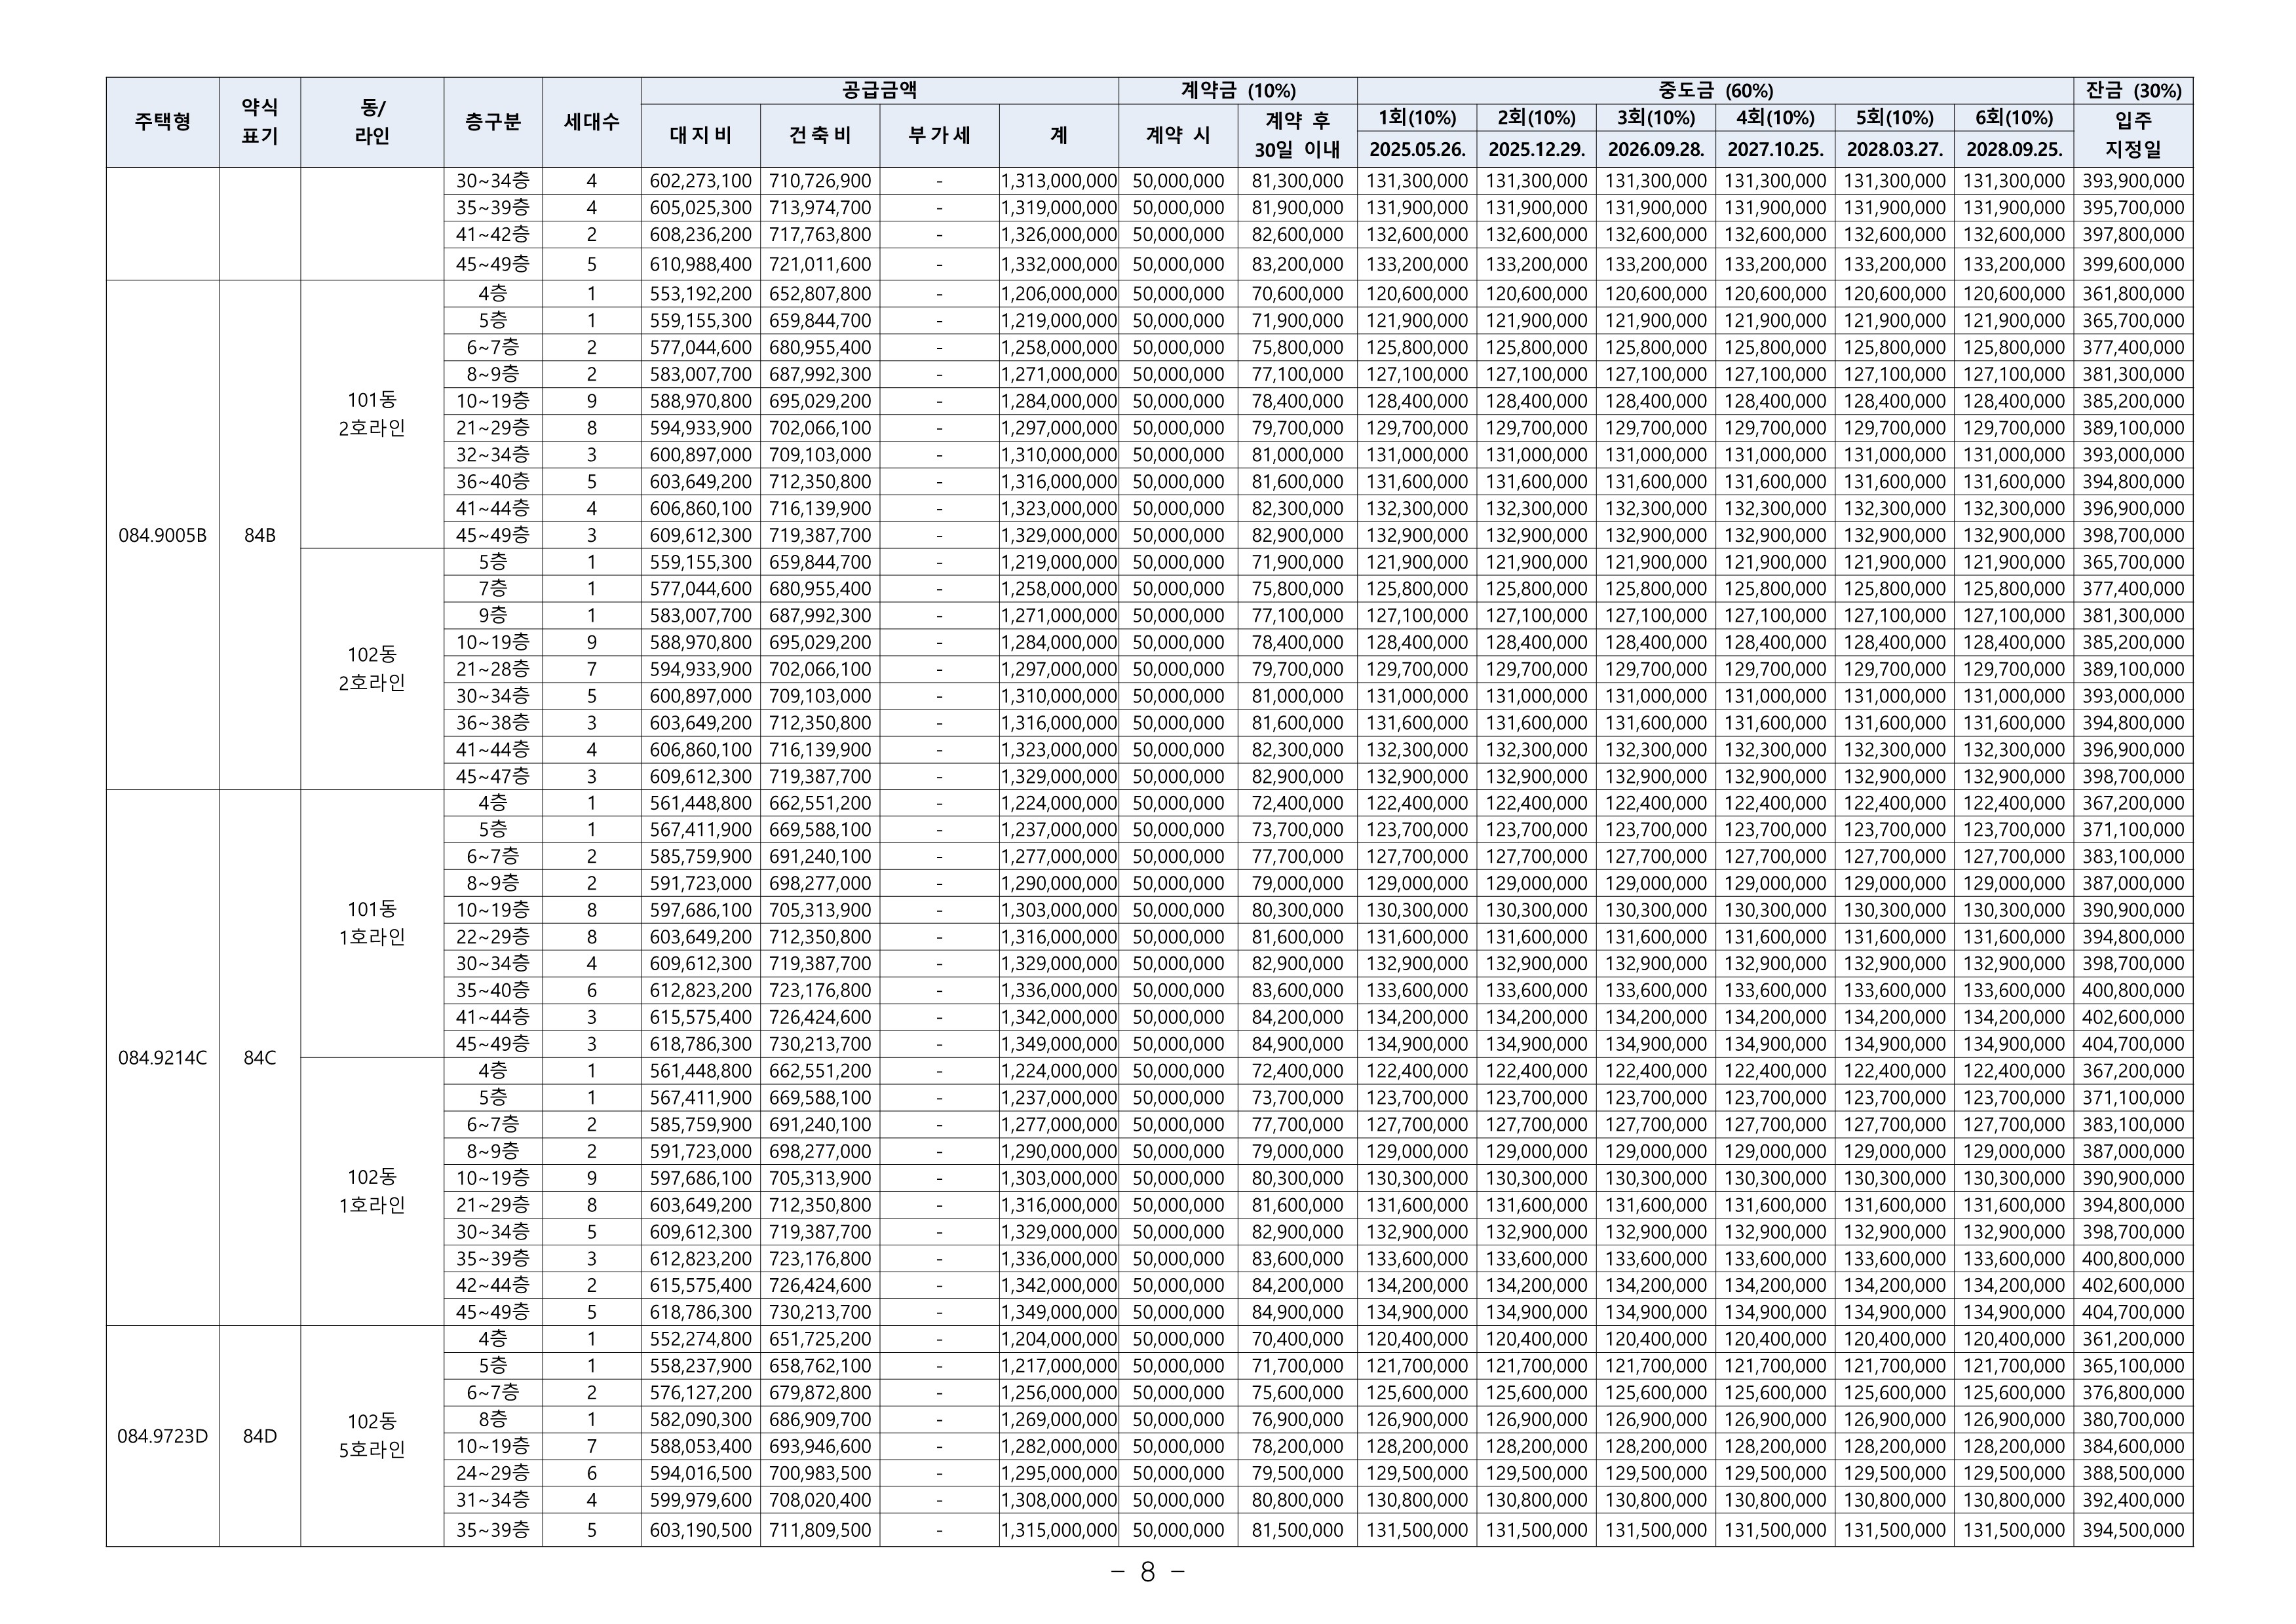Click the 주택형 column header
The image size is (2296, 1624).
[x=163, y=122]
